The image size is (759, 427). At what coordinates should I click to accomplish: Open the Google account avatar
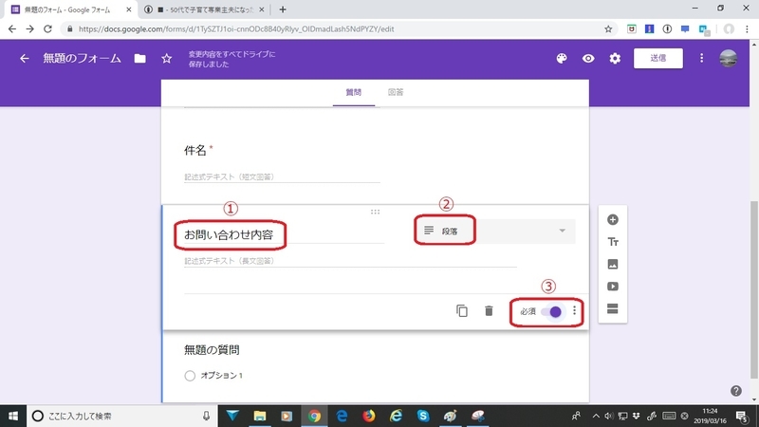(x=728, y=59)
